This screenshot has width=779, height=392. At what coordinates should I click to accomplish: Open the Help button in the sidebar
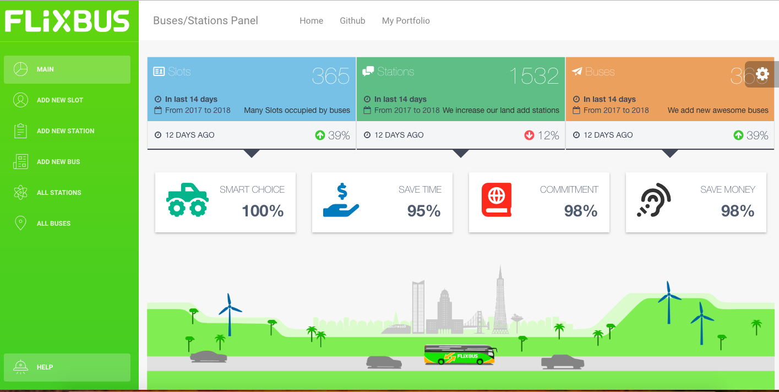(x=67, y=367)
